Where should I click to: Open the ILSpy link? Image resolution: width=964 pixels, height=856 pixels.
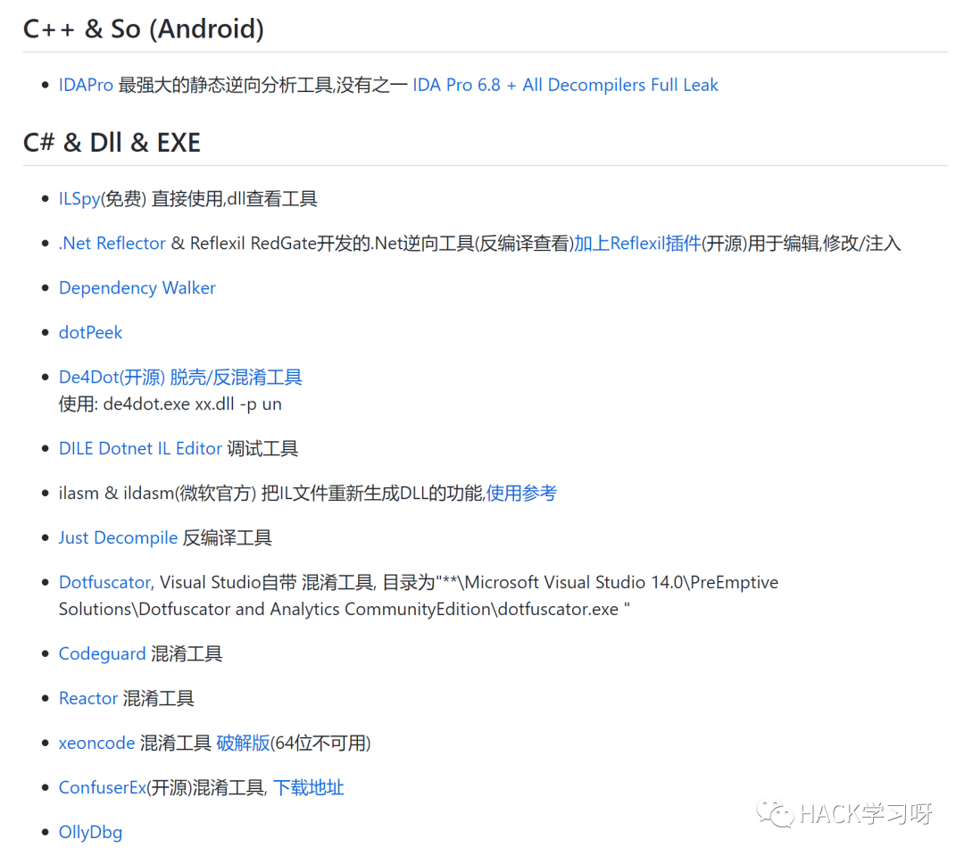pos(79,199)
